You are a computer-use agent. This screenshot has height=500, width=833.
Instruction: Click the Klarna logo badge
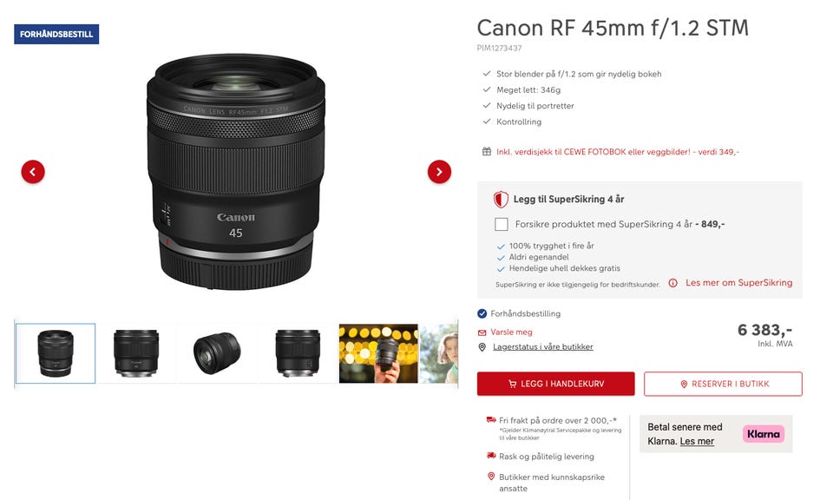[x=764, y=434]
